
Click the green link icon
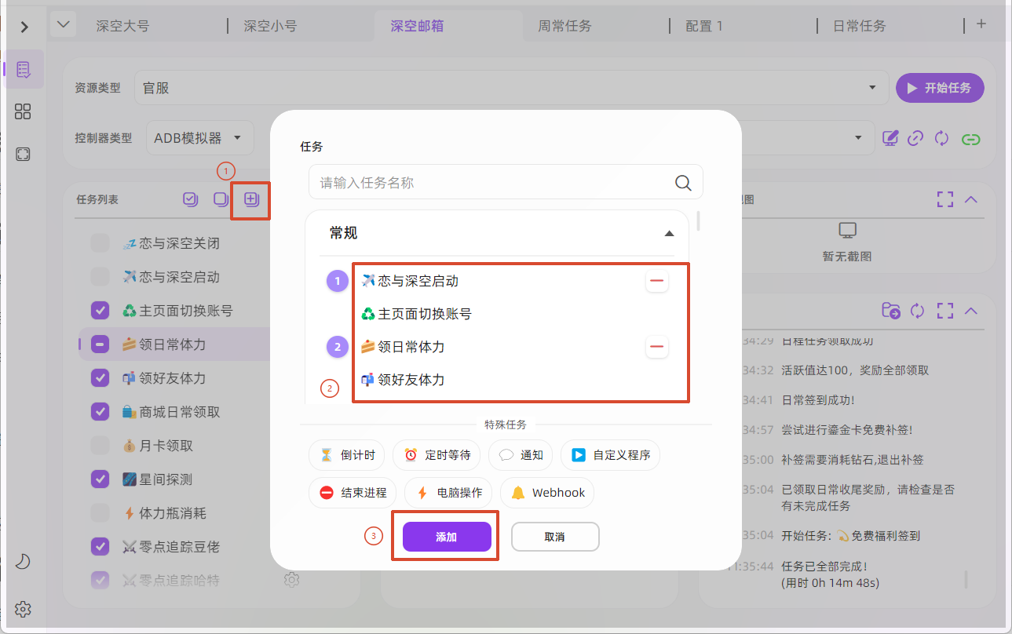coord(971,139)
